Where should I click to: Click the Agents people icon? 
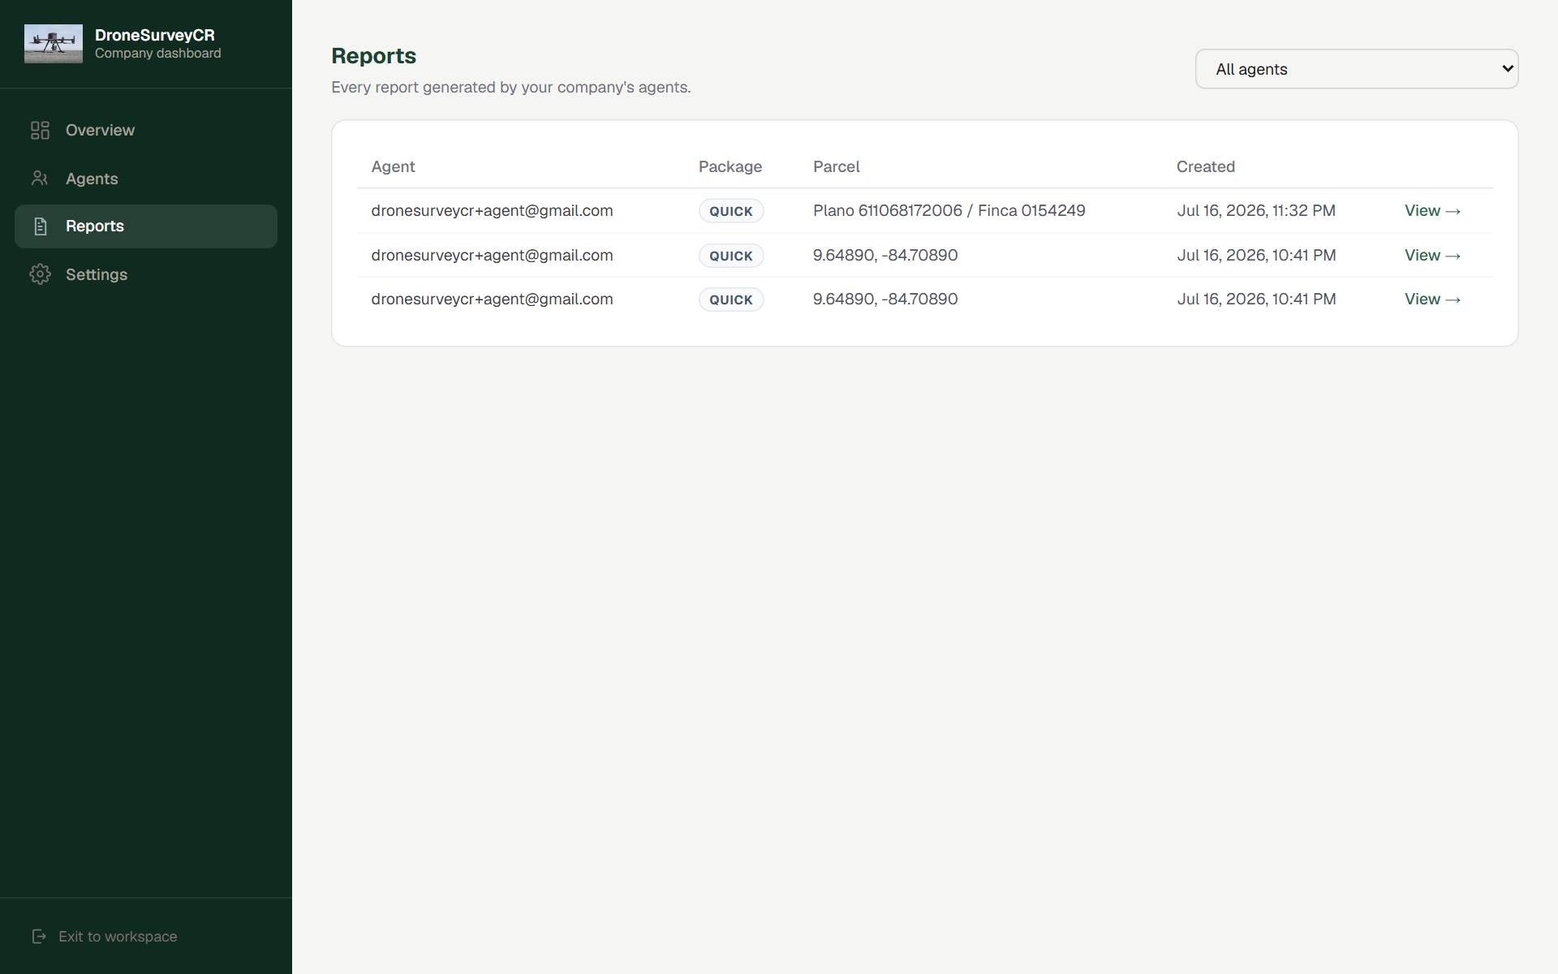40,178
